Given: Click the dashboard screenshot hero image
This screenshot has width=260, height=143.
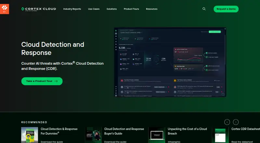Looking at the screenshot, I should (x=170, y=62).
